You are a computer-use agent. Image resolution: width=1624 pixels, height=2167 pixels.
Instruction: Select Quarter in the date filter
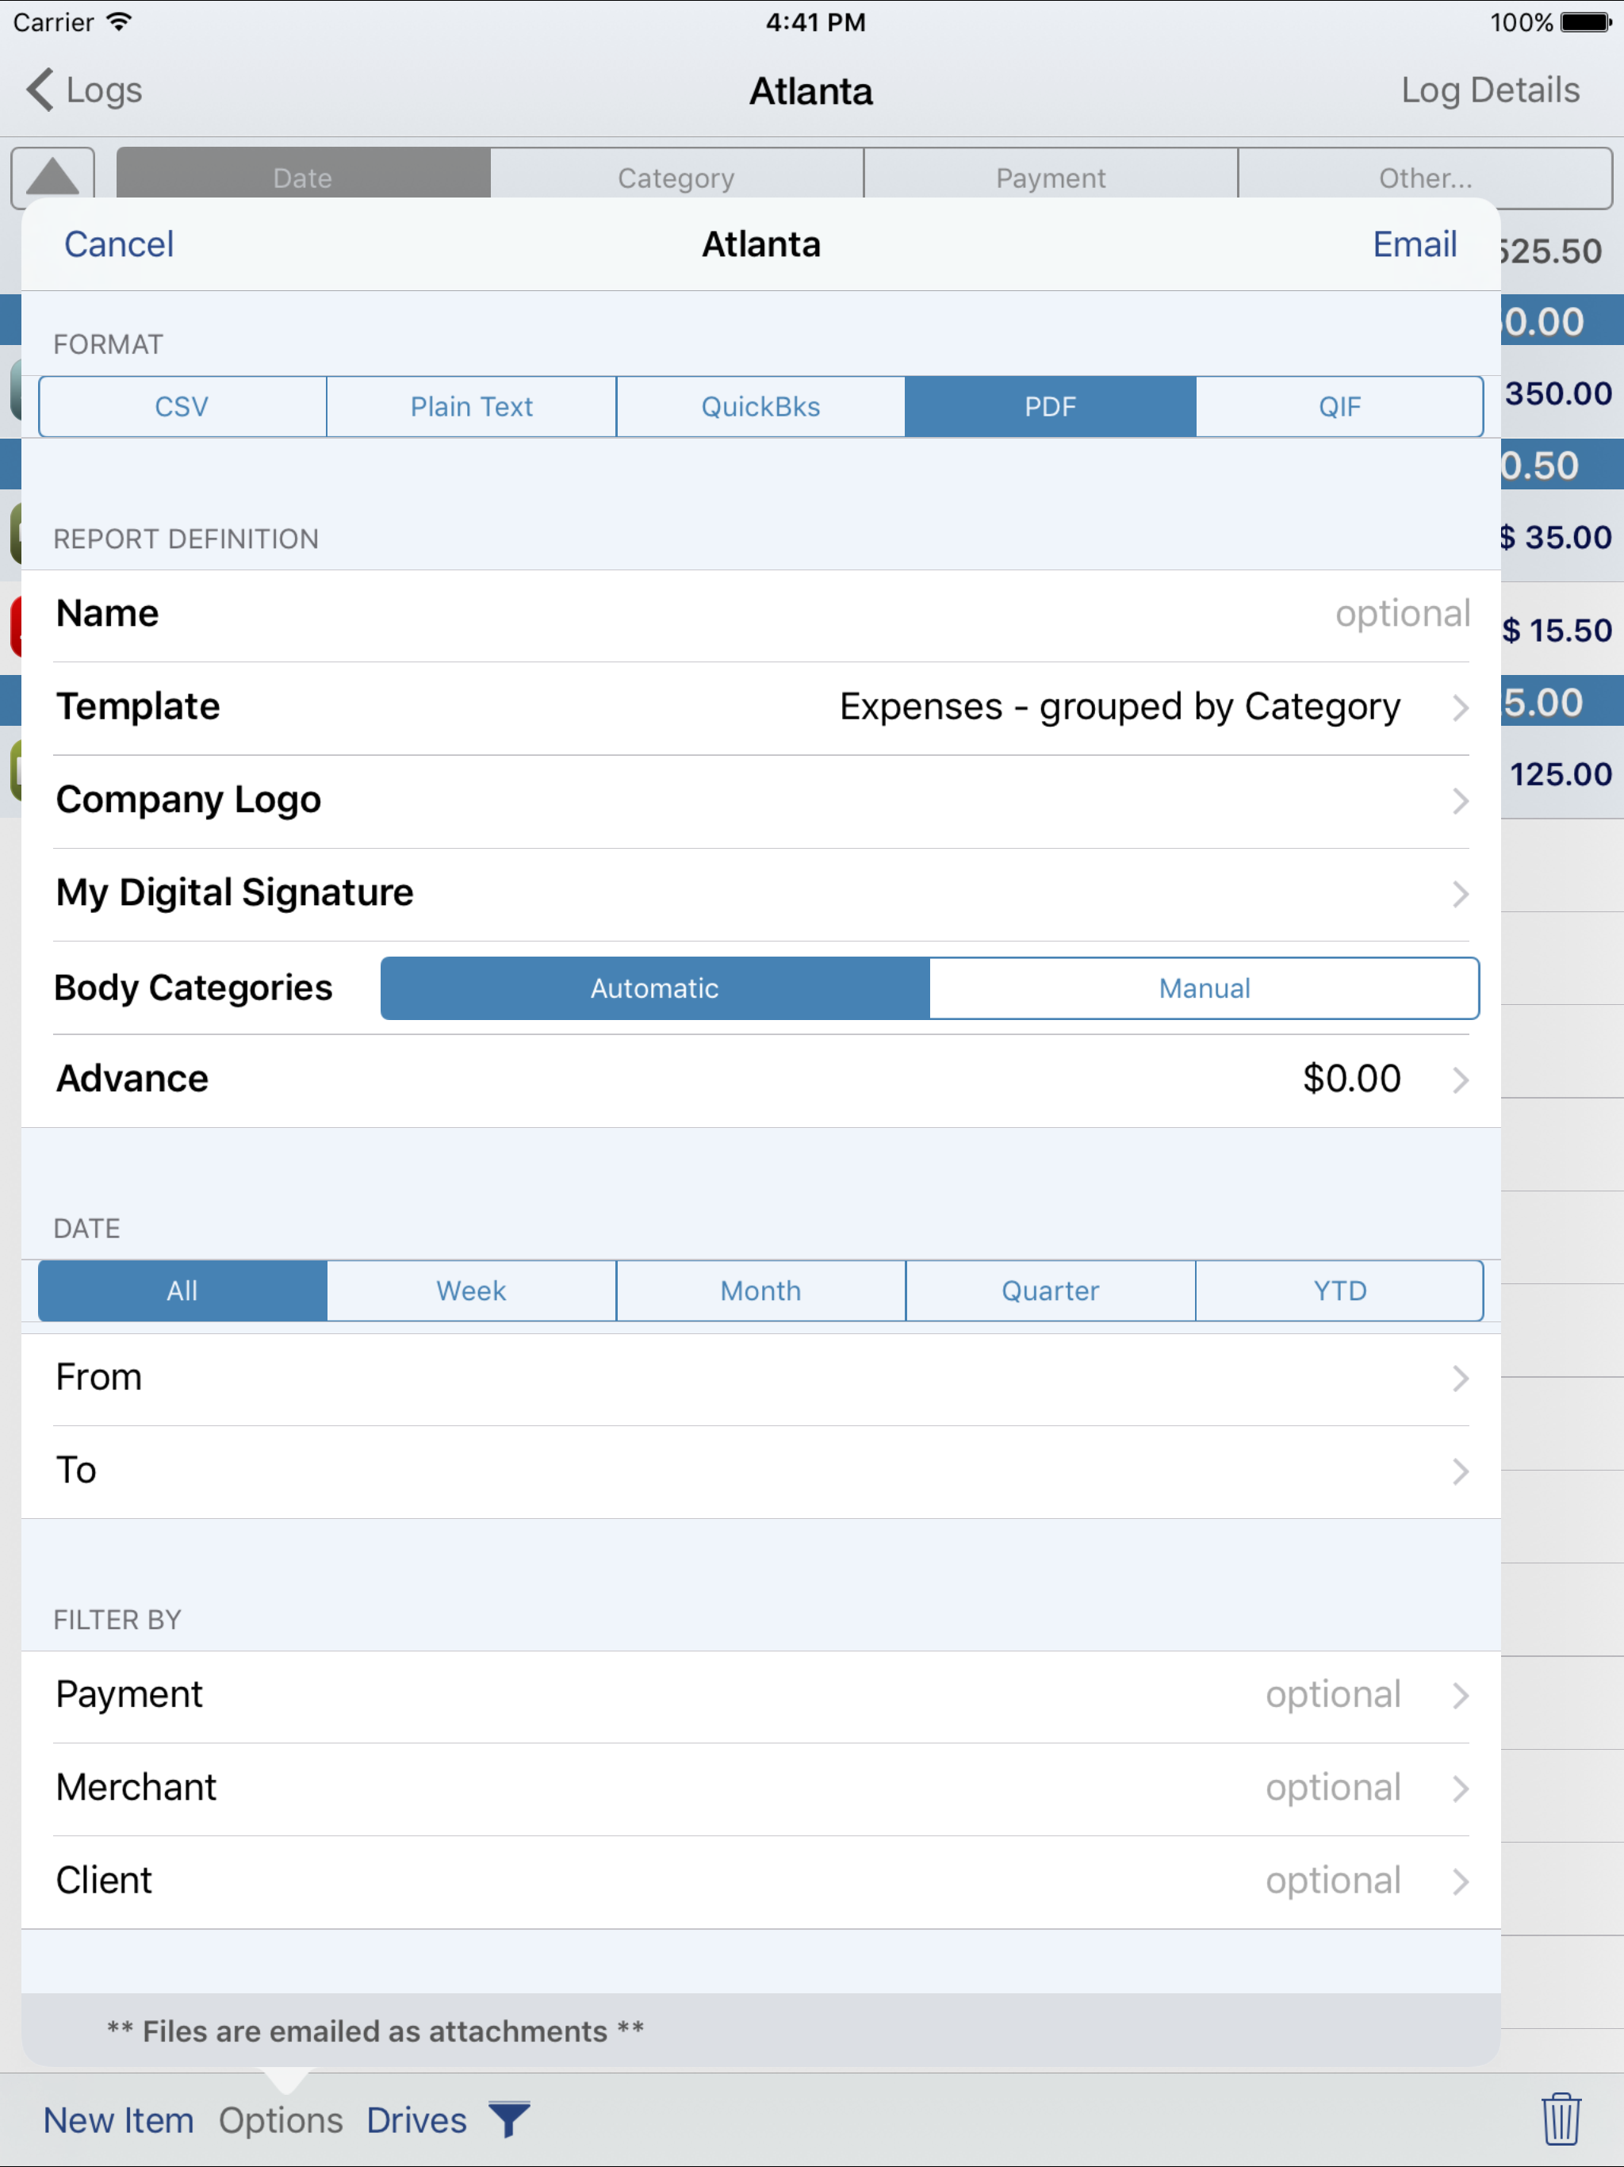pyautogui.click(x=1050, y=1291)
